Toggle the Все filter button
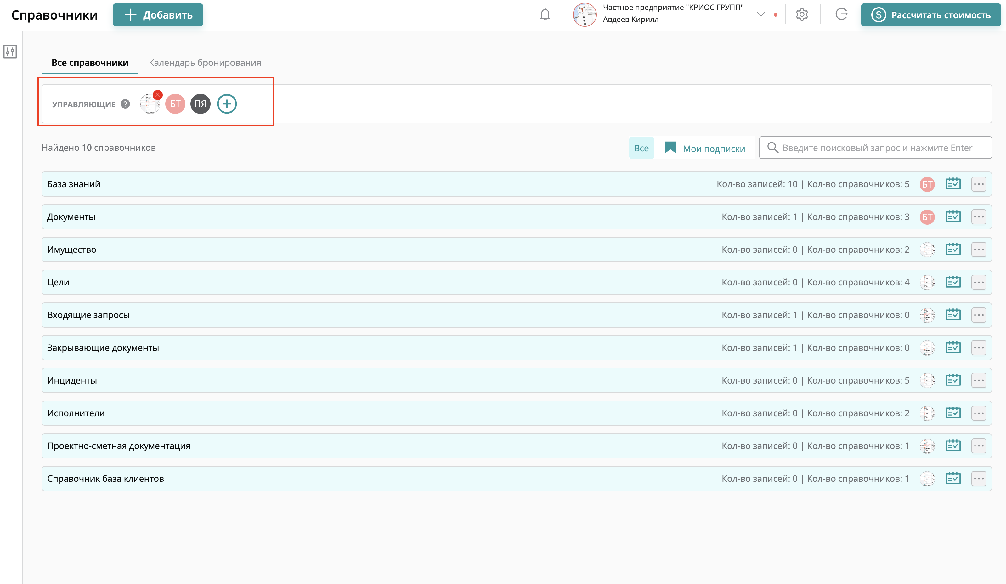This screenshot has height=584, width=1006. click(x=641, y=148)
